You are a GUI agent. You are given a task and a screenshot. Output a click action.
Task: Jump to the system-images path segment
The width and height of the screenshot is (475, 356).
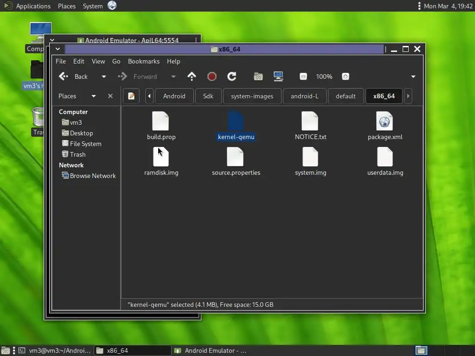click(252, 96)
